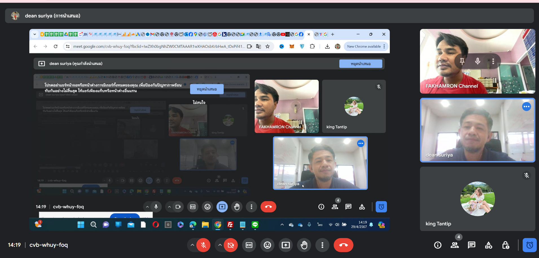The image size is (539, 258).
Task: Open people panel next to host controls
Action: point(455,245)
